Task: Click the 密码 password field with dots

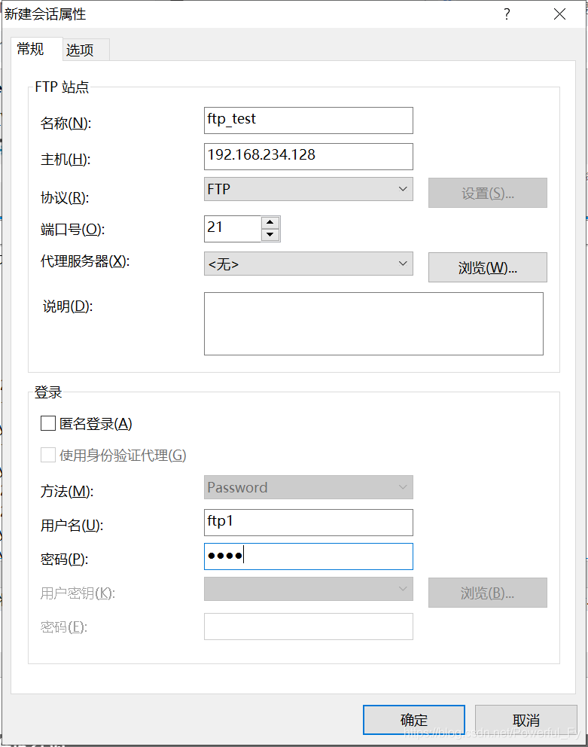Action: coord(308,556)
